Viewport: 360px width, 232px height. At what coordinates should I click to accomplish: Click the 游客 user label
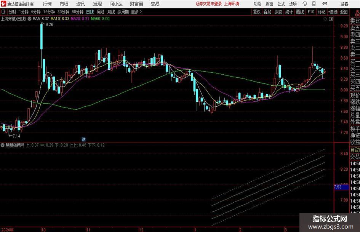(x=344, y=4)
